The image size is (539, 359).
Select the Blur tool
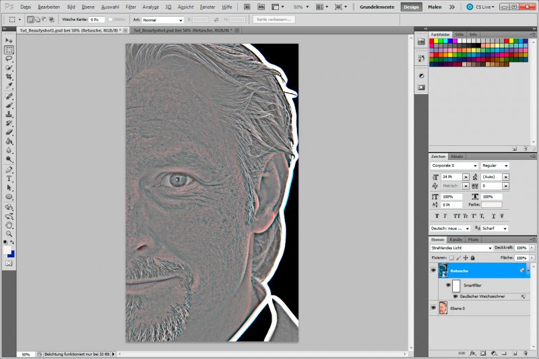pyautogui.click(x=9, y=150)
